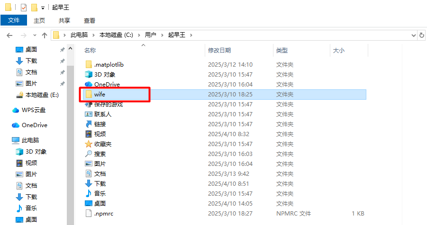Open the recent locations dropdown arrow
The height and width of the screenshot is (225, 427).
[x=35, y=35]
